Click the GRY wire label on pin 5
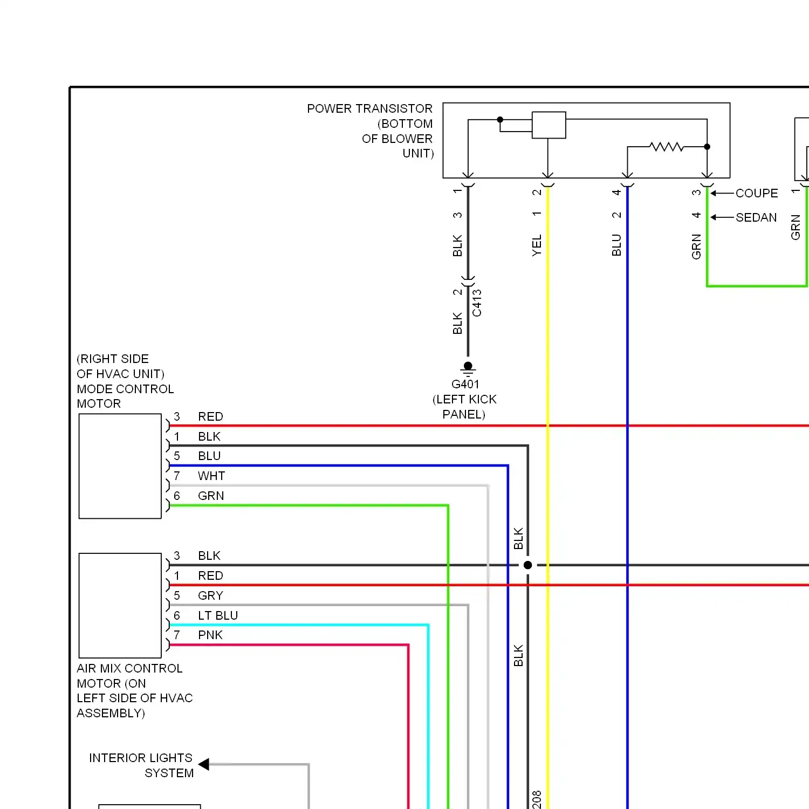The height and width of the screenshot is (809, 809). (x=210, y=595)
